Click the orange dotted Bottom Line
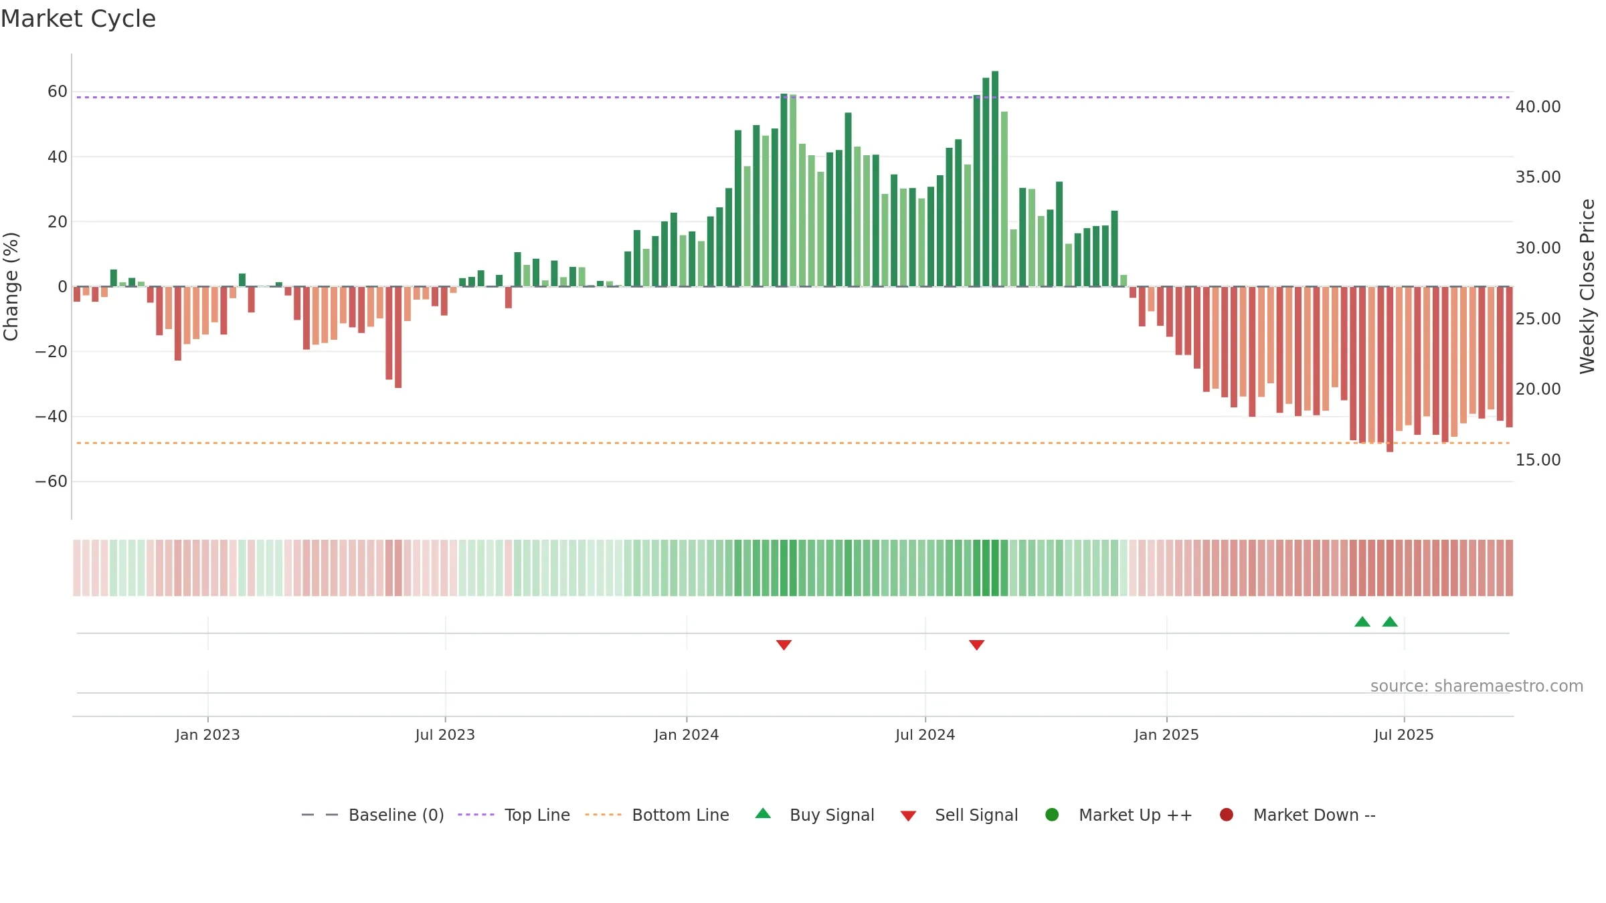1606x903 pixels. coord(793,443)
